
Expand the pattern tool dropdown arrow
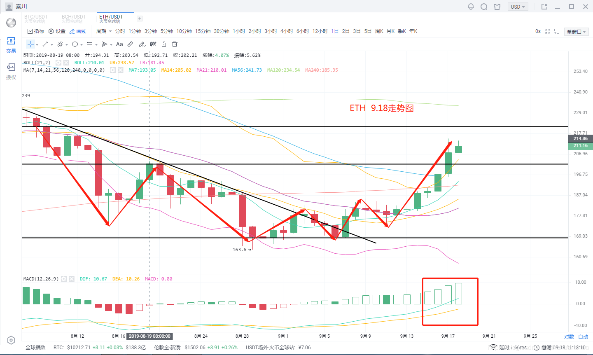coord(111,44)
